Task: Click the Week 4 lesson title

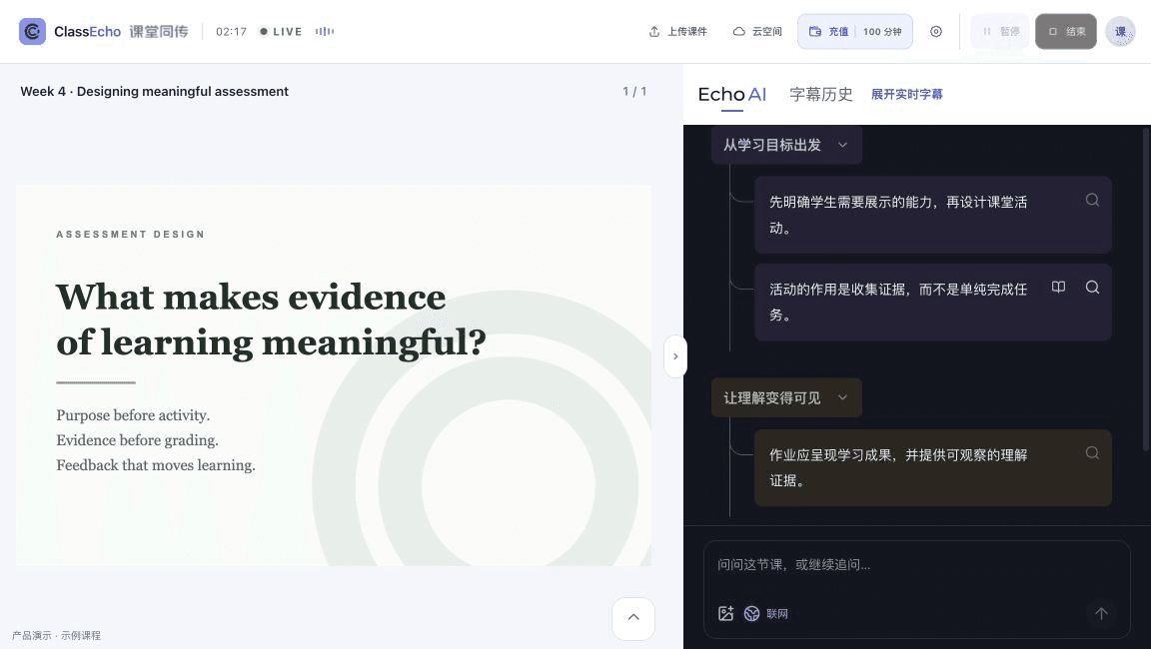Action: tap(154, 92)
